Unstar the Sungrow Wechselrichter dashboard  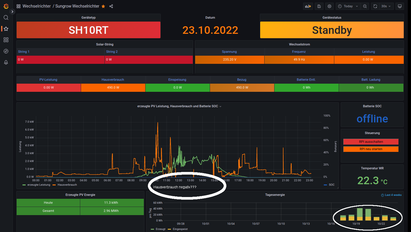[x=103, y=6]
